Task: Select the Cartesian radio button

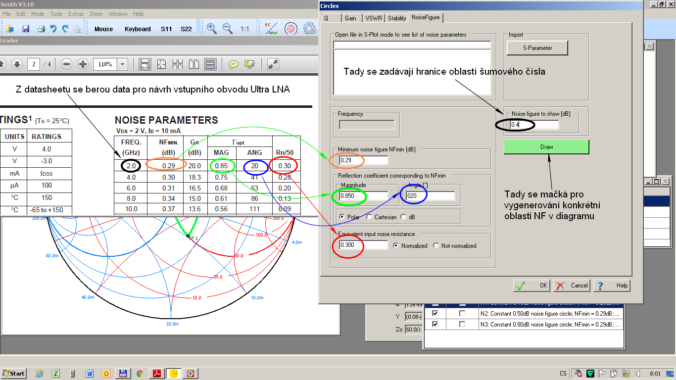Action: coord(370,217)
